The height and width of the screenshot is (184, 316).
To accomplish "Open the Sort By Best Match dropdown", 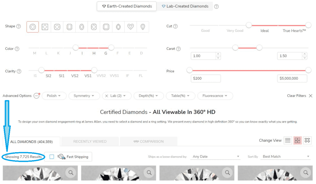I will 285,157.
